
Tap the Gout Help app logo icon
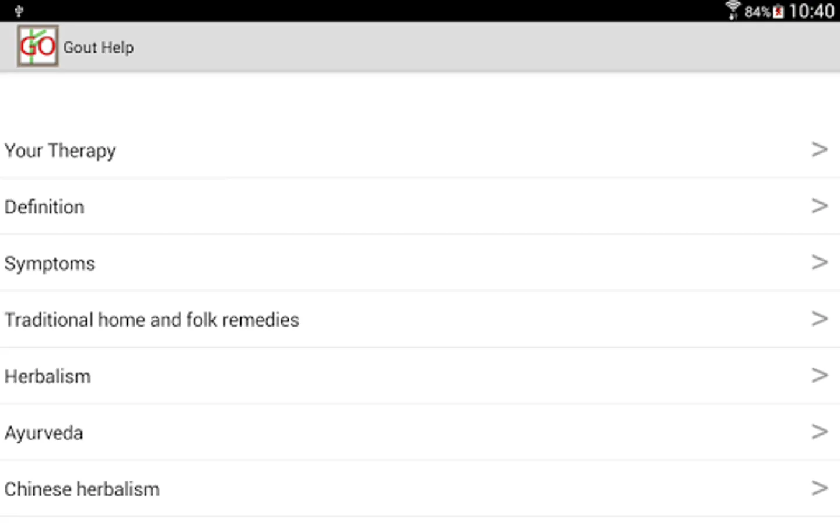[x=38, y=46]
